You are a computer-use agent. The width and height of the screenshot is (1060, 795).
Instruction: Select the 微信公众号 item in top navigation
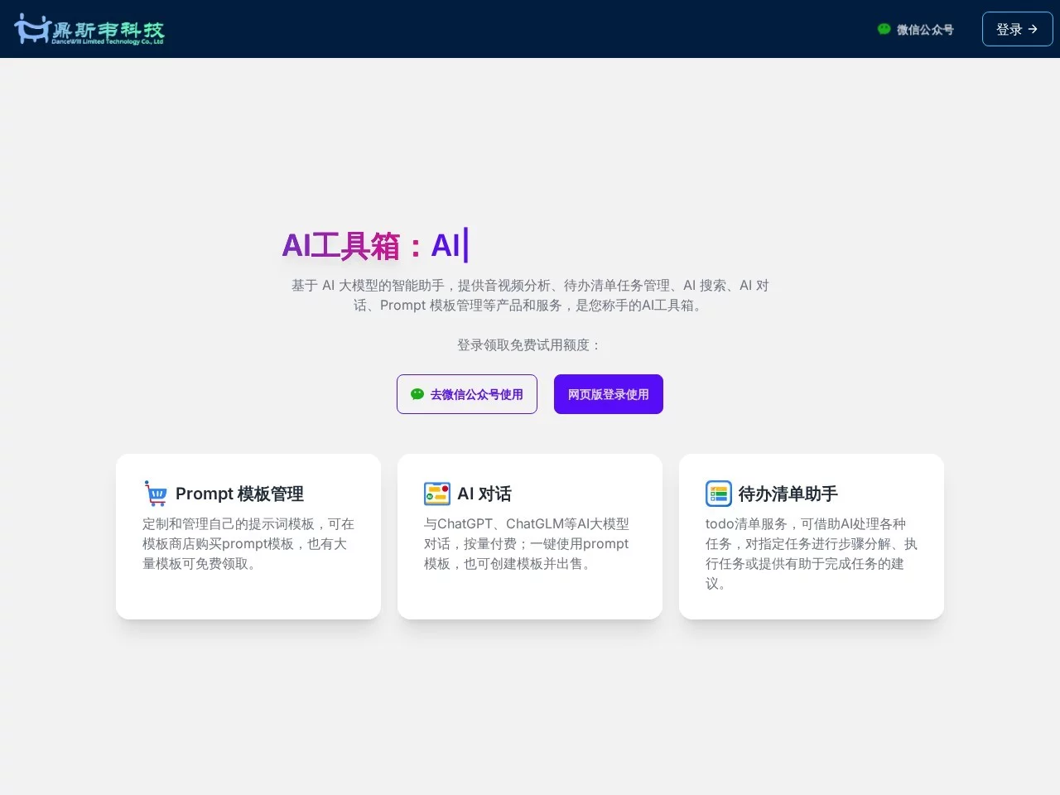pos(916,29)
